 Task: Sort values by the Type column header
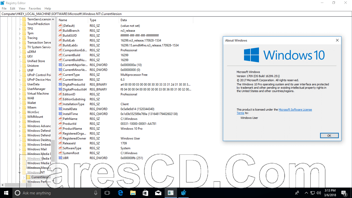coord(104,20)
